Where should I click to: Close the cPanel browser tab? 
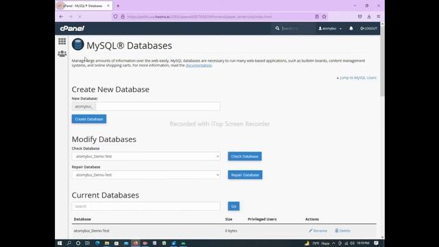[x=108, y=5]
